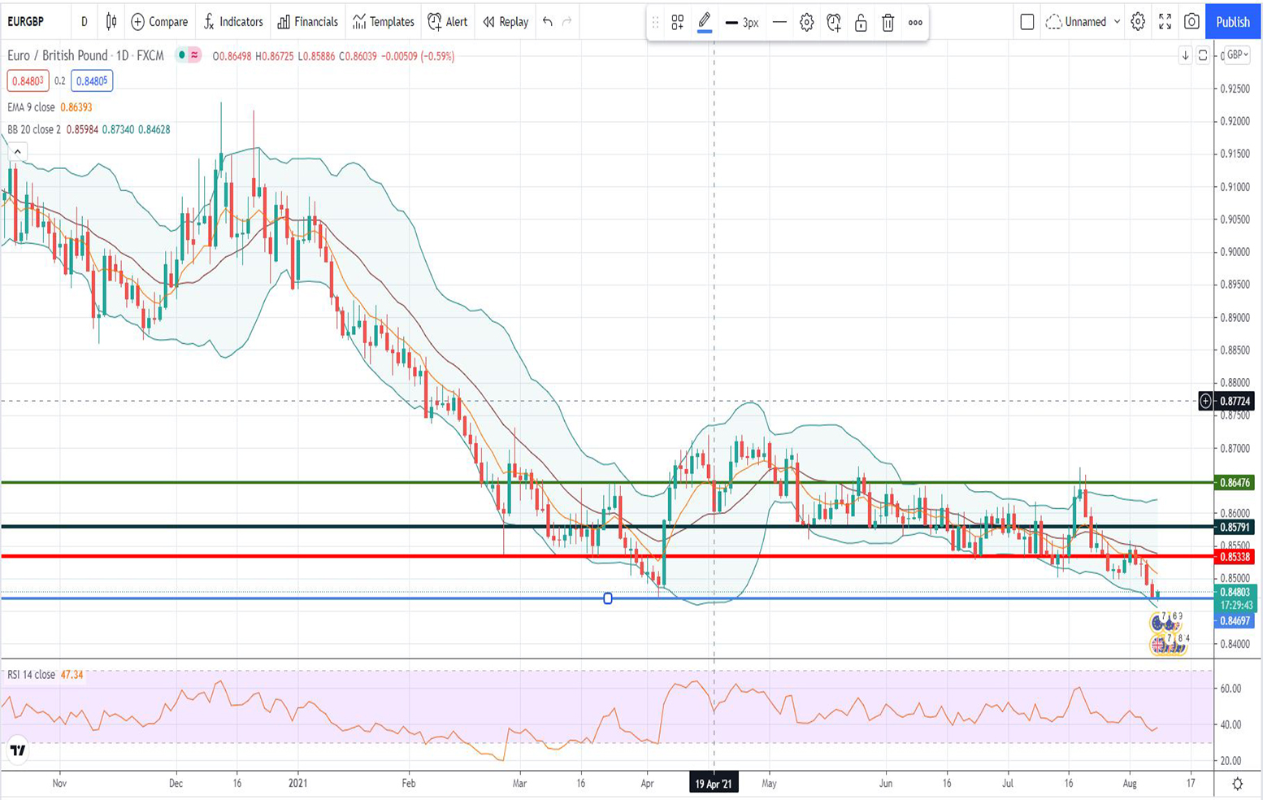Viewport: 1263px width, 800px height.
Task: Collapse the indicator legend with chevron
Action: coord(17,152)
